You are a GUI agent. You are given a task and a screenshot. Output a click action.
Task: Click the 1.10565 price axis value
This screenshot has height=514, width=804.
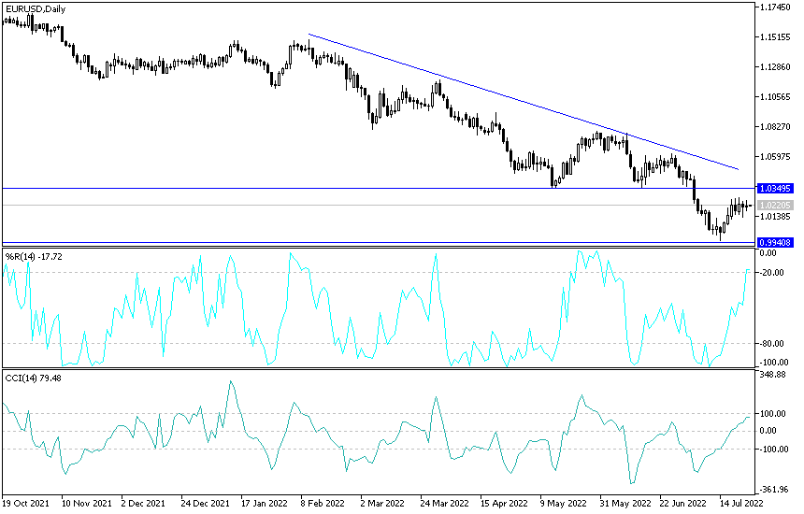775,97
